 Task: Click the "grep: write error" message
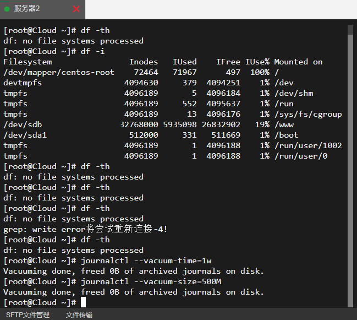[45, 229]
